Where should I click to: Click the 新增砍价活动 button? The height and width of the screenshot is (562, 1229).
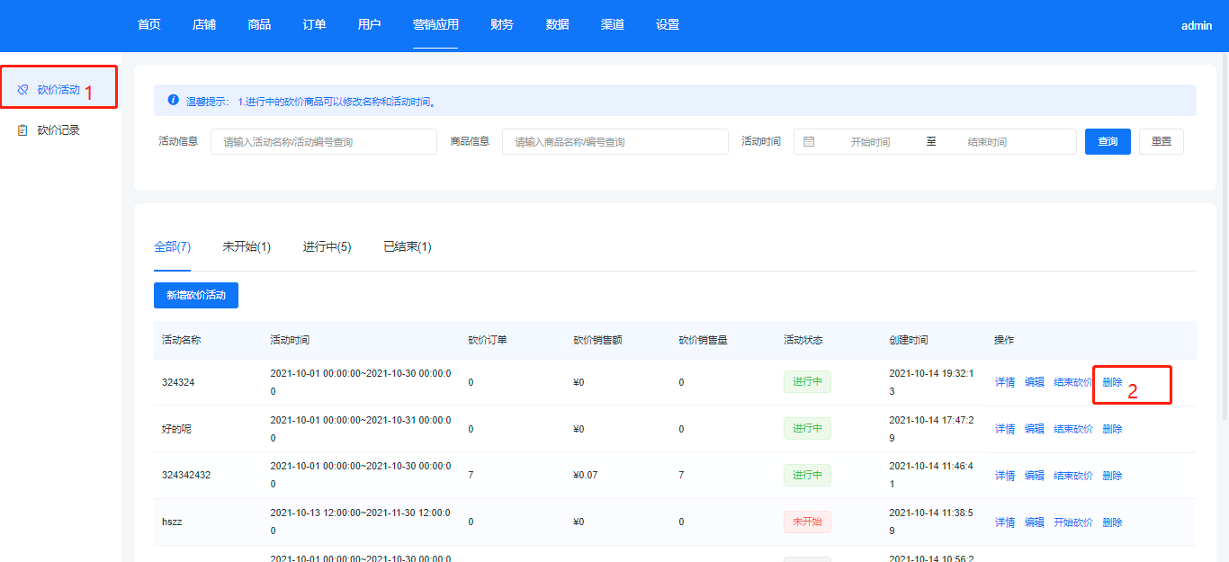pyautogui.click(x=196, y=295)
